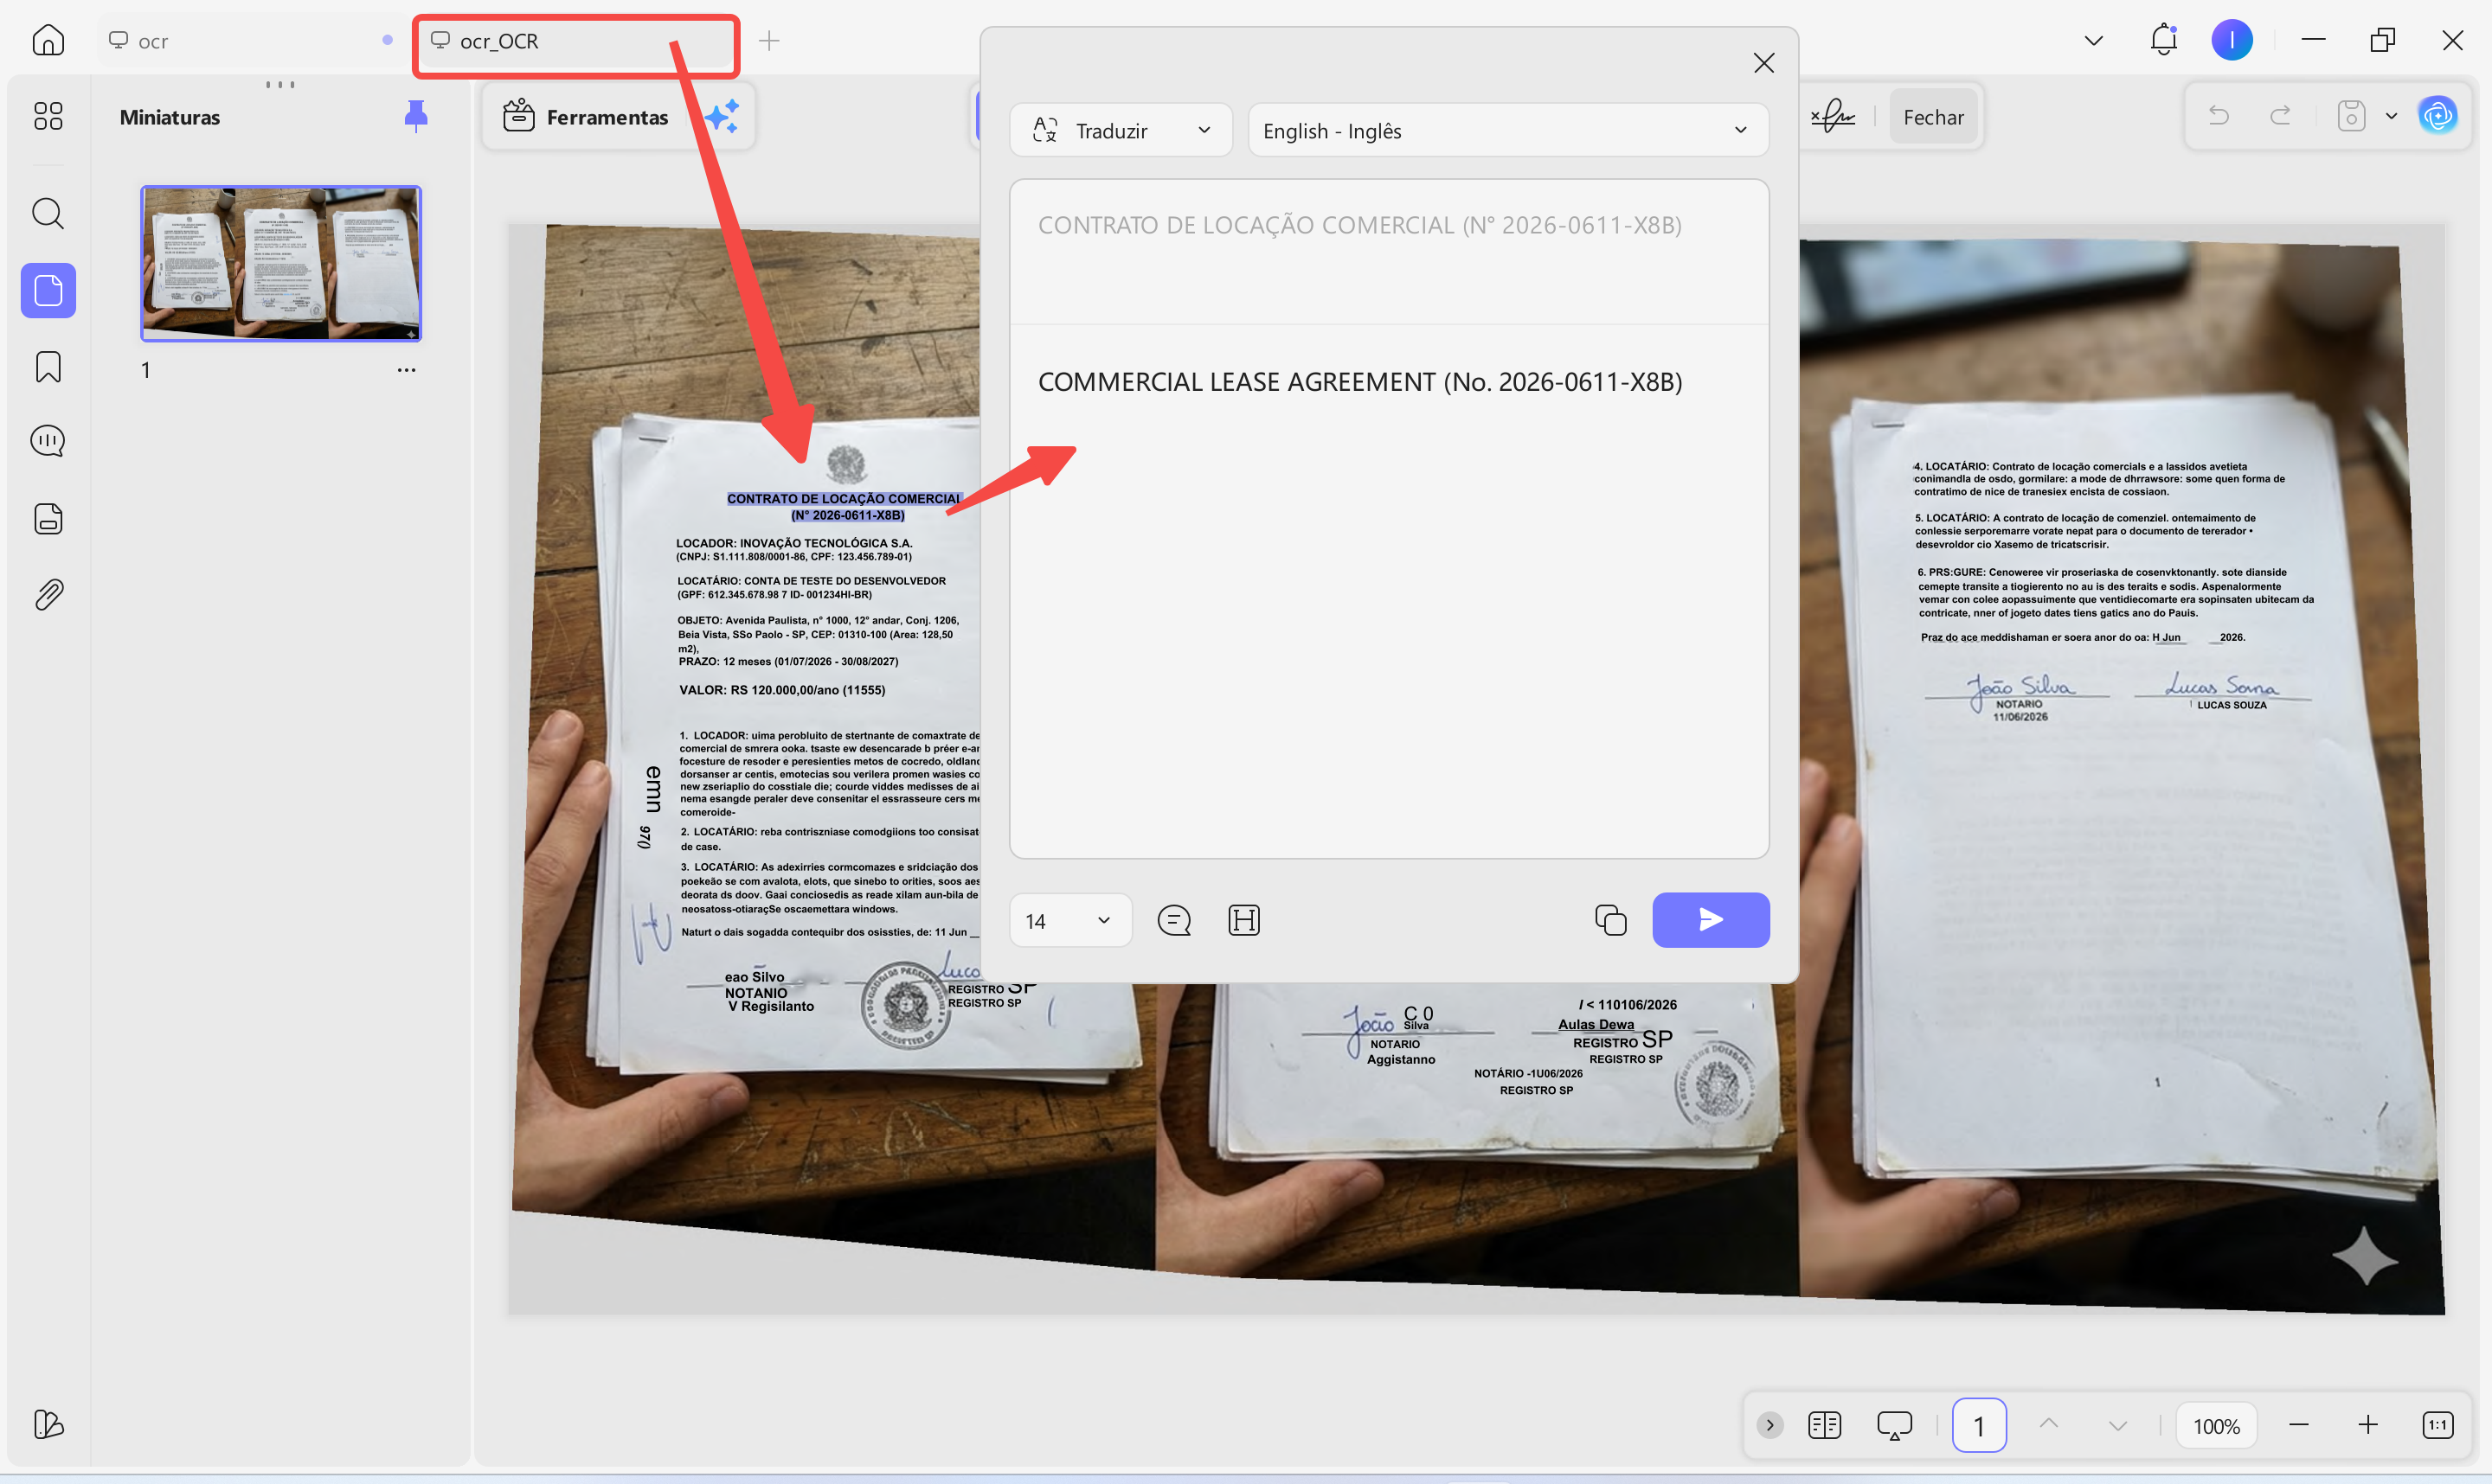2492x1484 pixels.
Task: Click the signature tool icon
Action: [x=1832, y=117]
